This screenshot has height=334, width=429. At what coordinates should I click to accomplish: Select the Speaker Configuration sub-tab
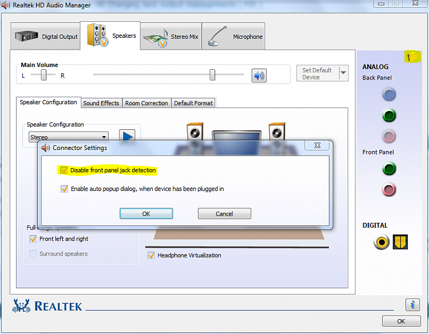pyautogui.click(x=49, y=102)
